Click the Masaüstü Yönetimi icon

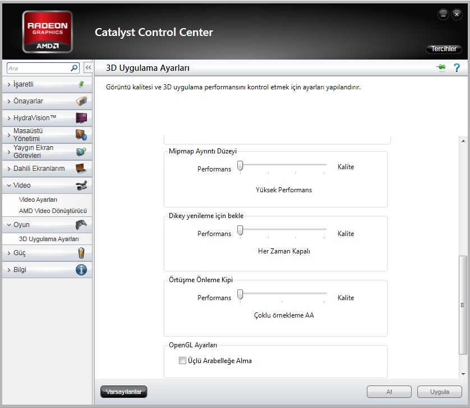(81, 135)
